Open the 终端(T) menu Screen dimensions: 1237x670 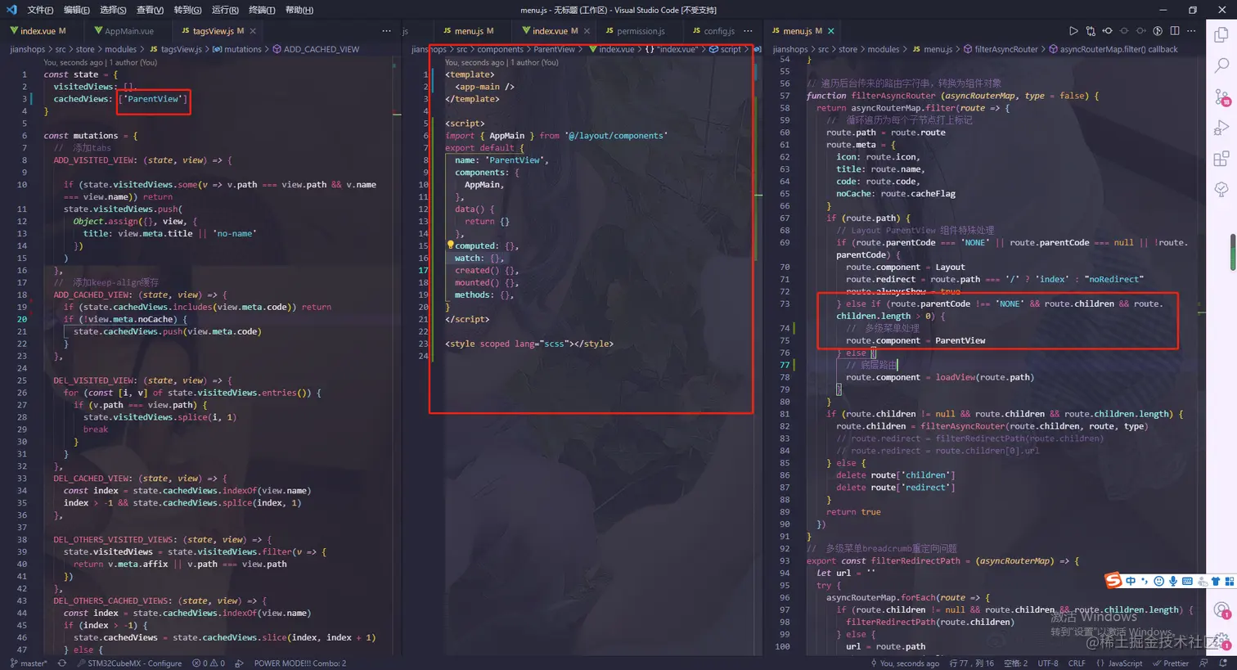262,10
